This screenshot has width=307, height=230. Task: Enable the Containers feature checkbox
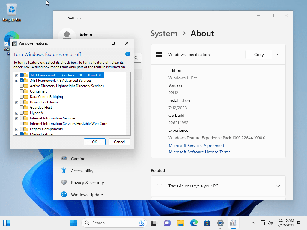(22, 91)
